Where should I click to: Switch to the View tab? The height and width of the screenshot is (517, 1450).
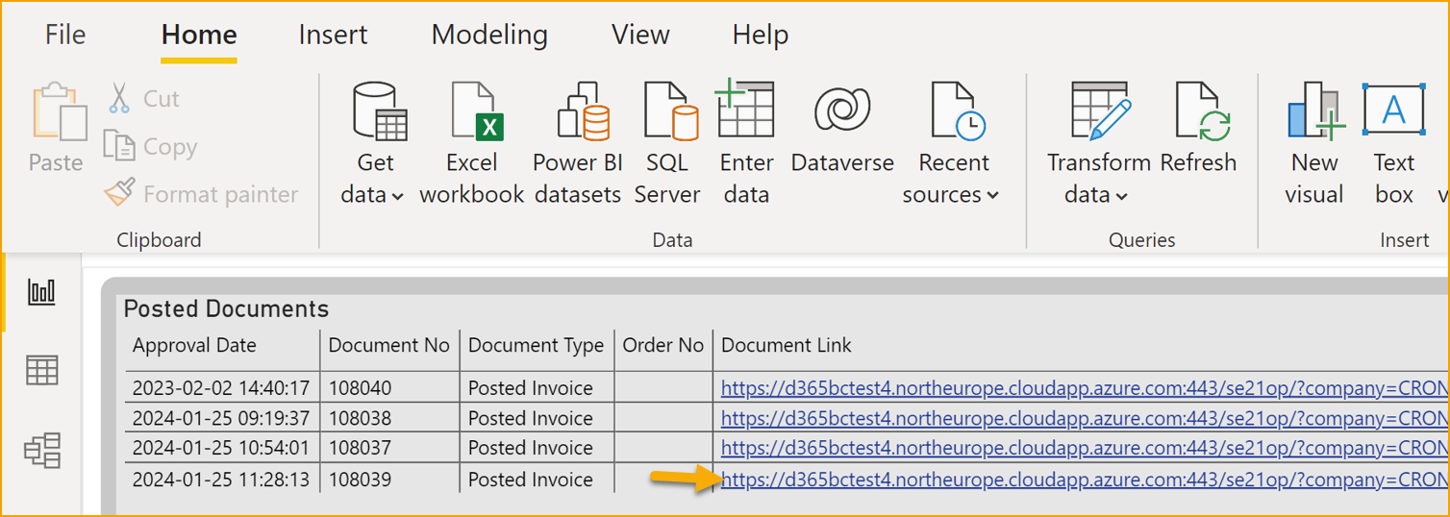click(x=640, y=35)
